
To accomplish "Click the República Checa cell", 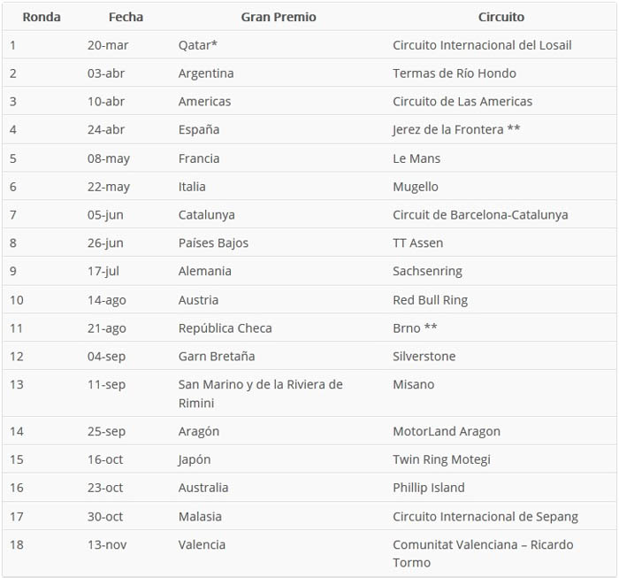I will pyautogui.click(x=225, y=328).
